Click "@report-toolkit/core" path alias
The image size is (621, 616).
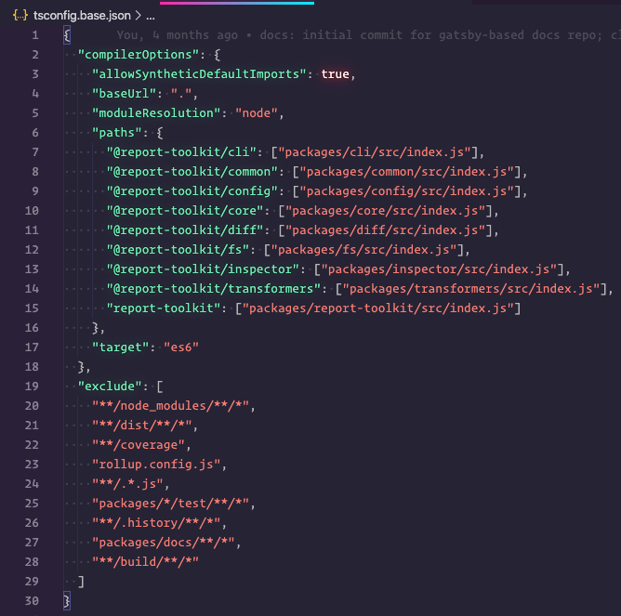[x=185, y=210]
